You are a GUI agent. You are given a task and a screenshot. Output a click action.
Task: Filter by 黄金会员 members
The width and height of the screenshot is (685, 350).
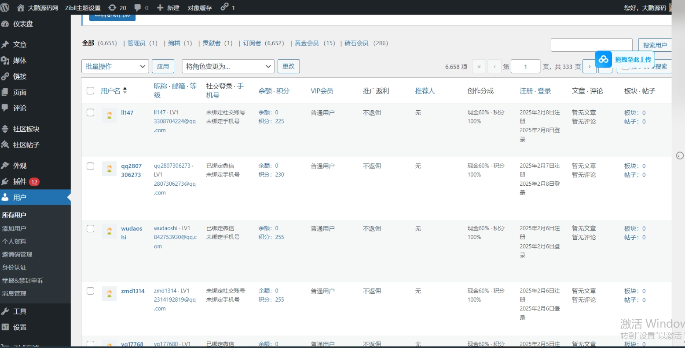click(x=307, y=43)
